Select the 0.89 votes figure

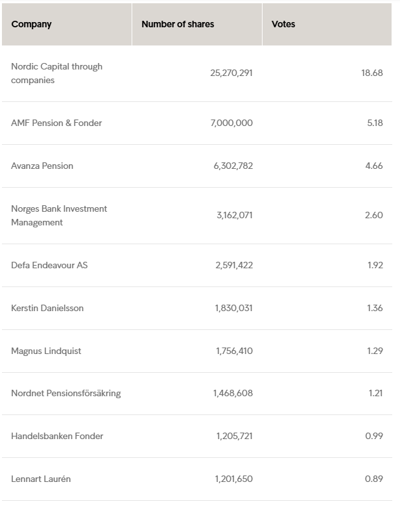click(x=373, y=479)
